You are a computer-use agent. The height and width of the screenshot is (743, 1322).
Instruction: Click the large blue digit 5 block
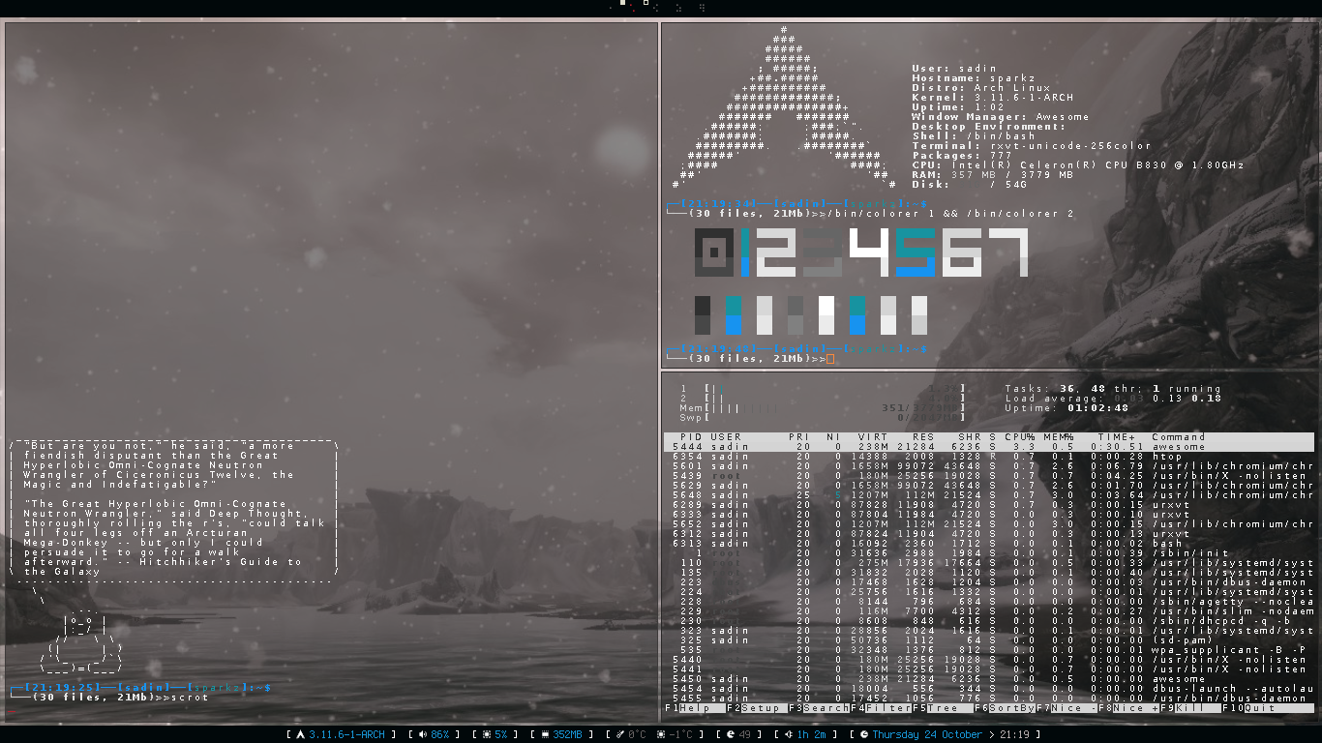916,253
